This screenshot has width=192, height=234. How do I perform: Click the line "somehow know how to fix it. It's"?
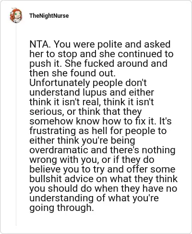pos(100,121)
